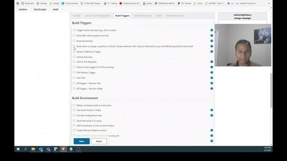Show help for Create Delivery Pipeline version

(x=212, y=130)
